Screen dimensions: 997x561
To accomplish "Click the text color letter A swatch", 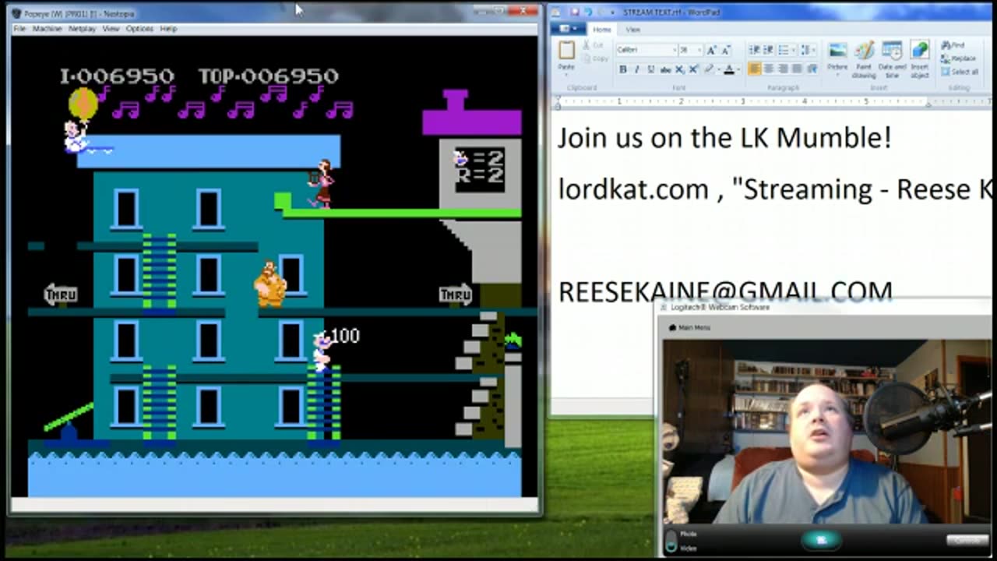I will click(729, 69).
